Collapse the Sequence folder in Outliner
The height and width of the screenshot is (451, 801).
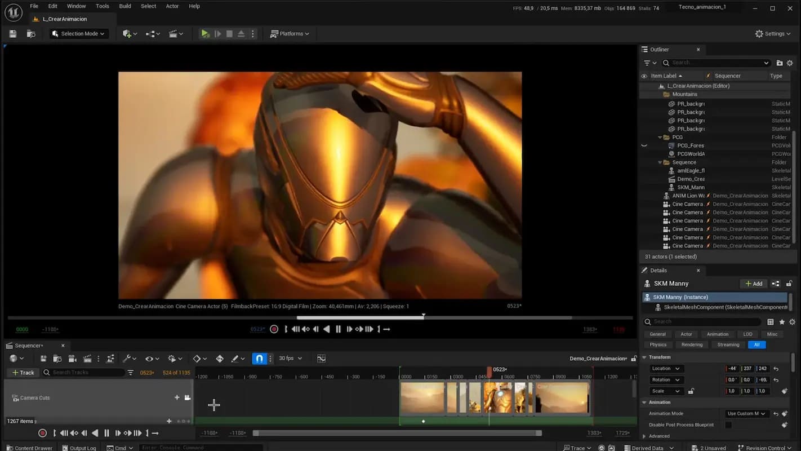click(660, 162)
